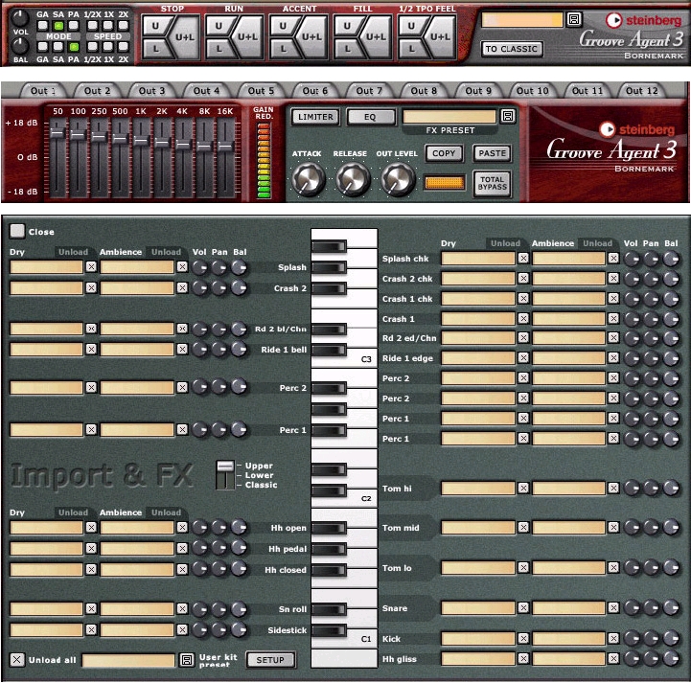Set the Upper/Lower/Classic switch
The image size is (691, 683).
point(225,475)
